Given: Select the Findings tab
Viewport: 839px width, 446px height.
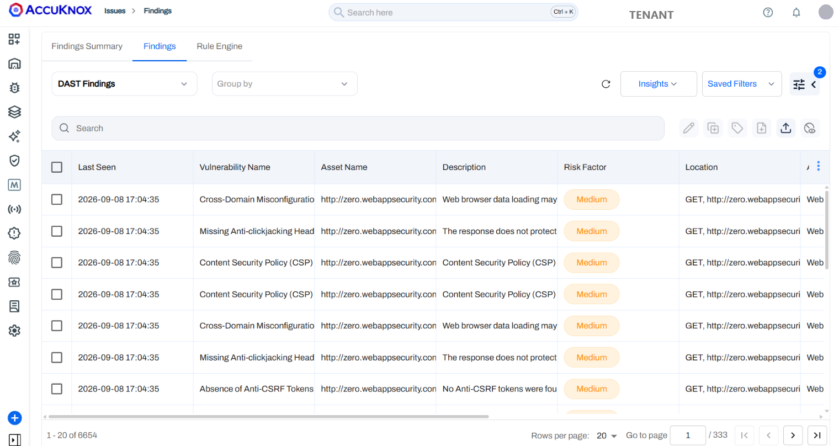Looking at the screenshot, I should click(x=160, y=46).
